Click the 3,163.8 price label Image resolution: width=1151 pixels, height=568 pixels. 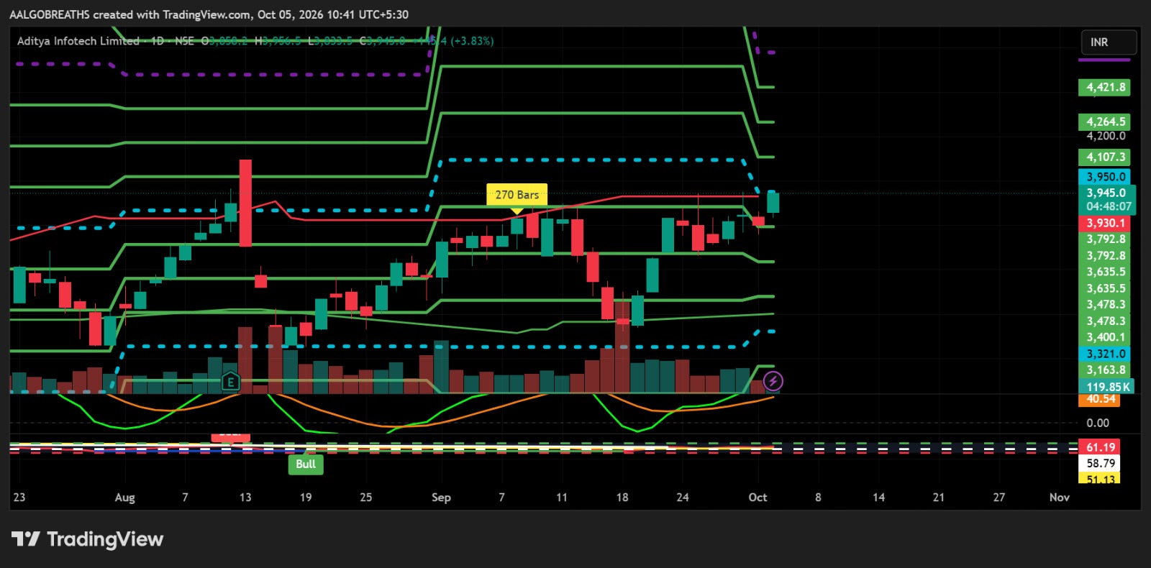tap(1104, 370)
